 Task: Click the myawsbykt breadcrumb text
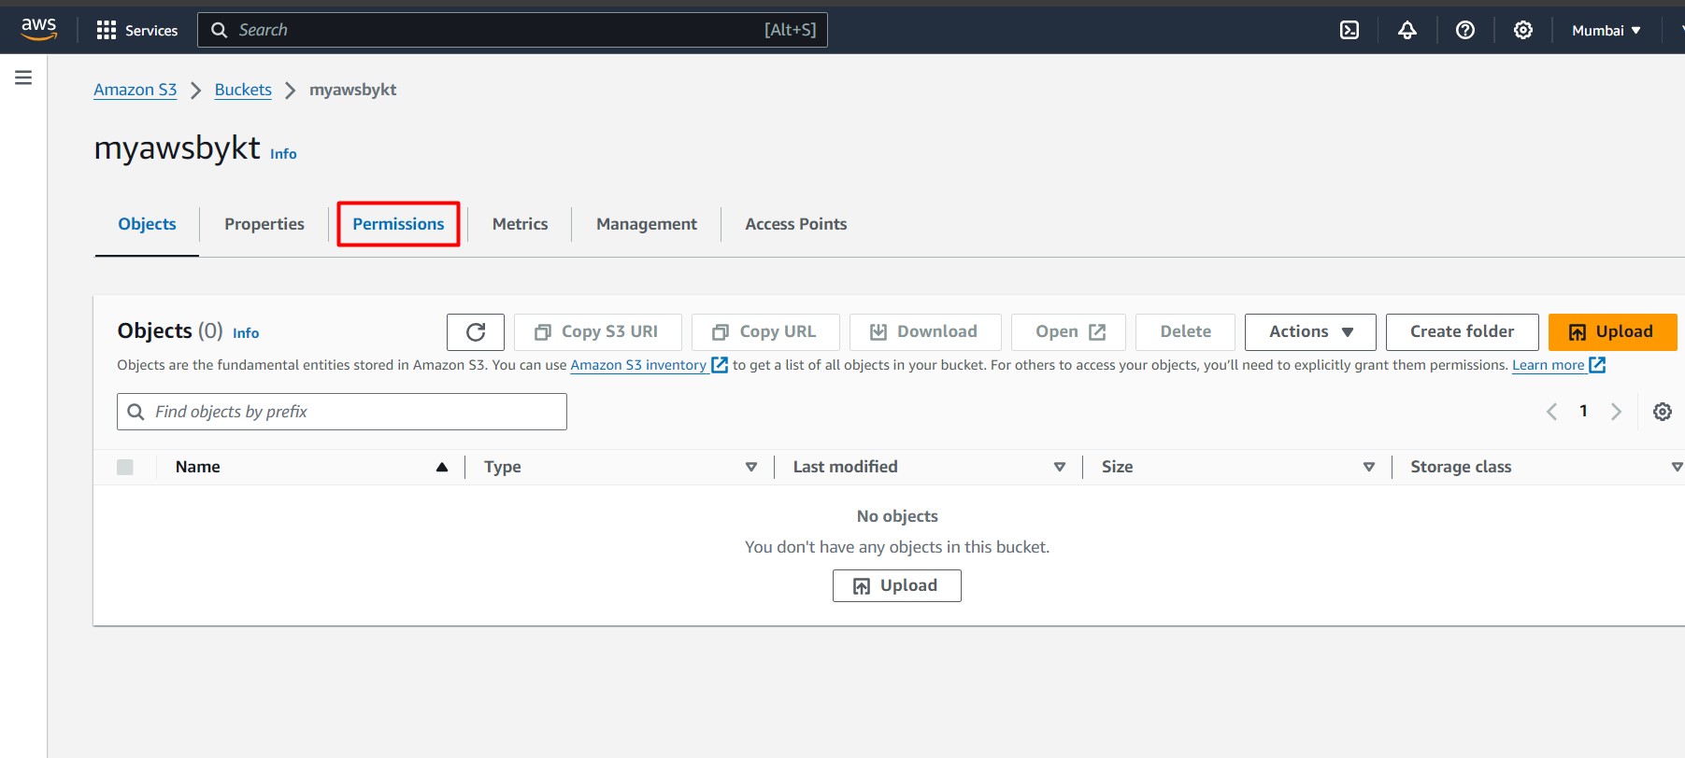coord(352,90)
